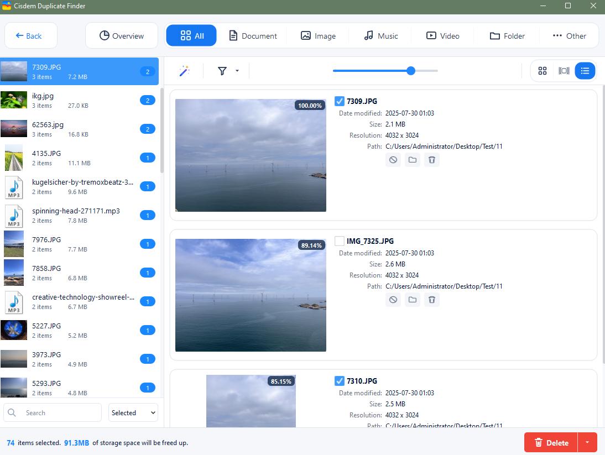Select the creative-technology-showreel group

tap(80, 301)
